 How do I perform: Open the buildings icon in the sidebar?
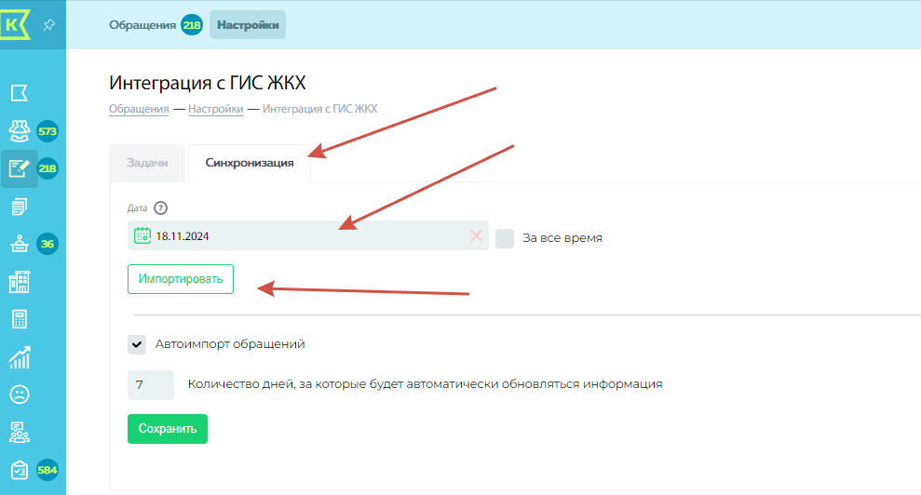20,282
